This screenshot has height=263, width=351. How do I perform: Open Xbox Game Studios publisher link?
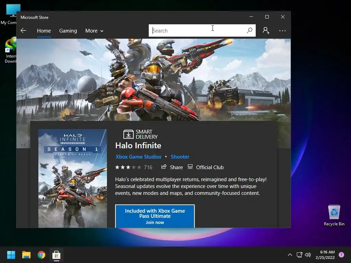tap(138, 157)
